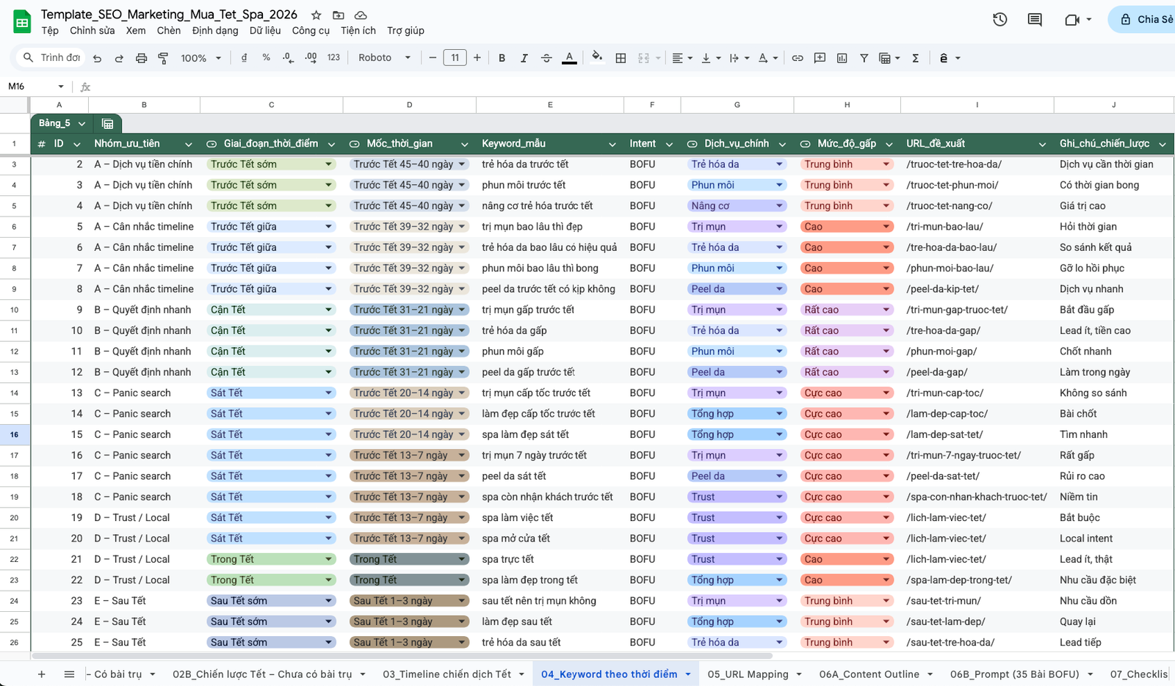This screenshot has width=1175, height=686.
Task: Start a meeting via camera icon
Action: (1072, 20)
